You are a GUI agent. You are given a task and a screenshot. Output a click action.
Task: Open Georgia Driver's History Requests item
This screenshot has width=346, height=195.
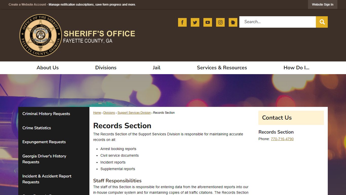54,159
